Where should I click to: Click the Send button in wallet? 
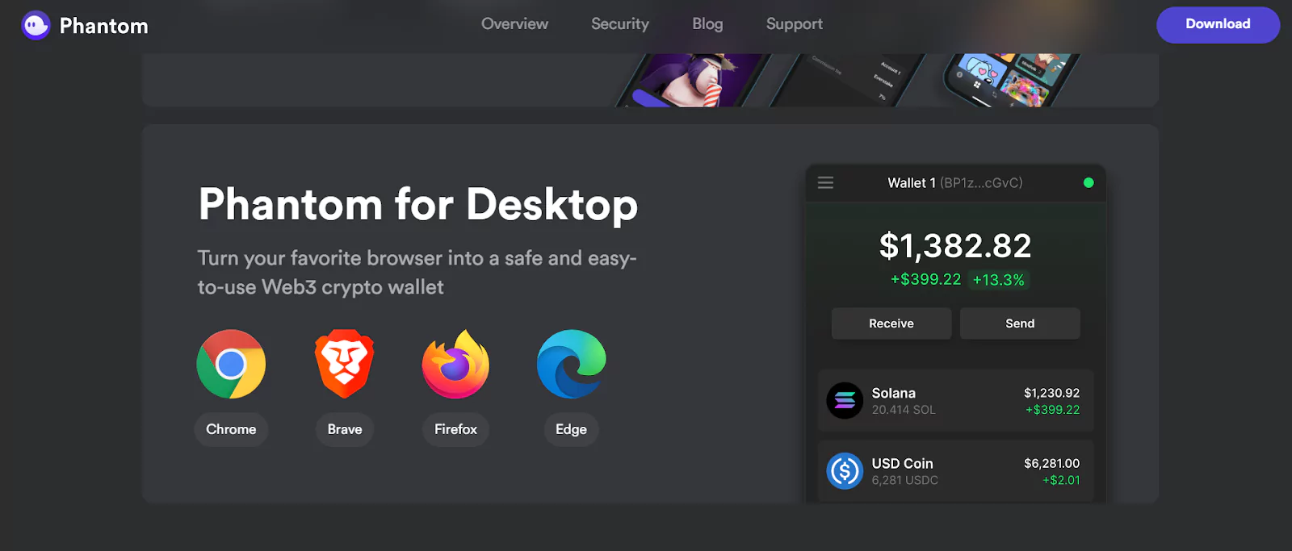pyautogui.click(x=1020, y=324)
